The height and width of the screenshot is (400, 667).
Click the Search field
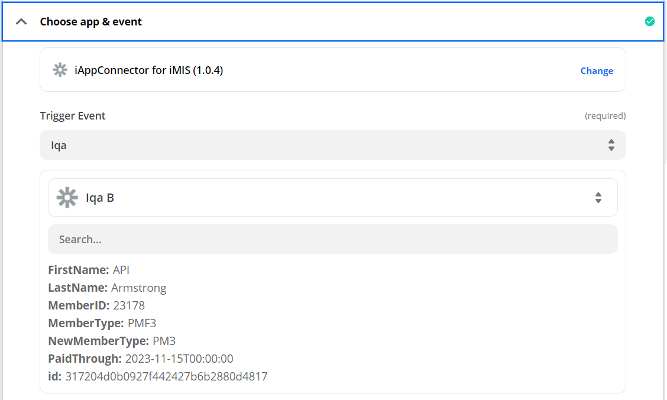[x=332, y=240]
